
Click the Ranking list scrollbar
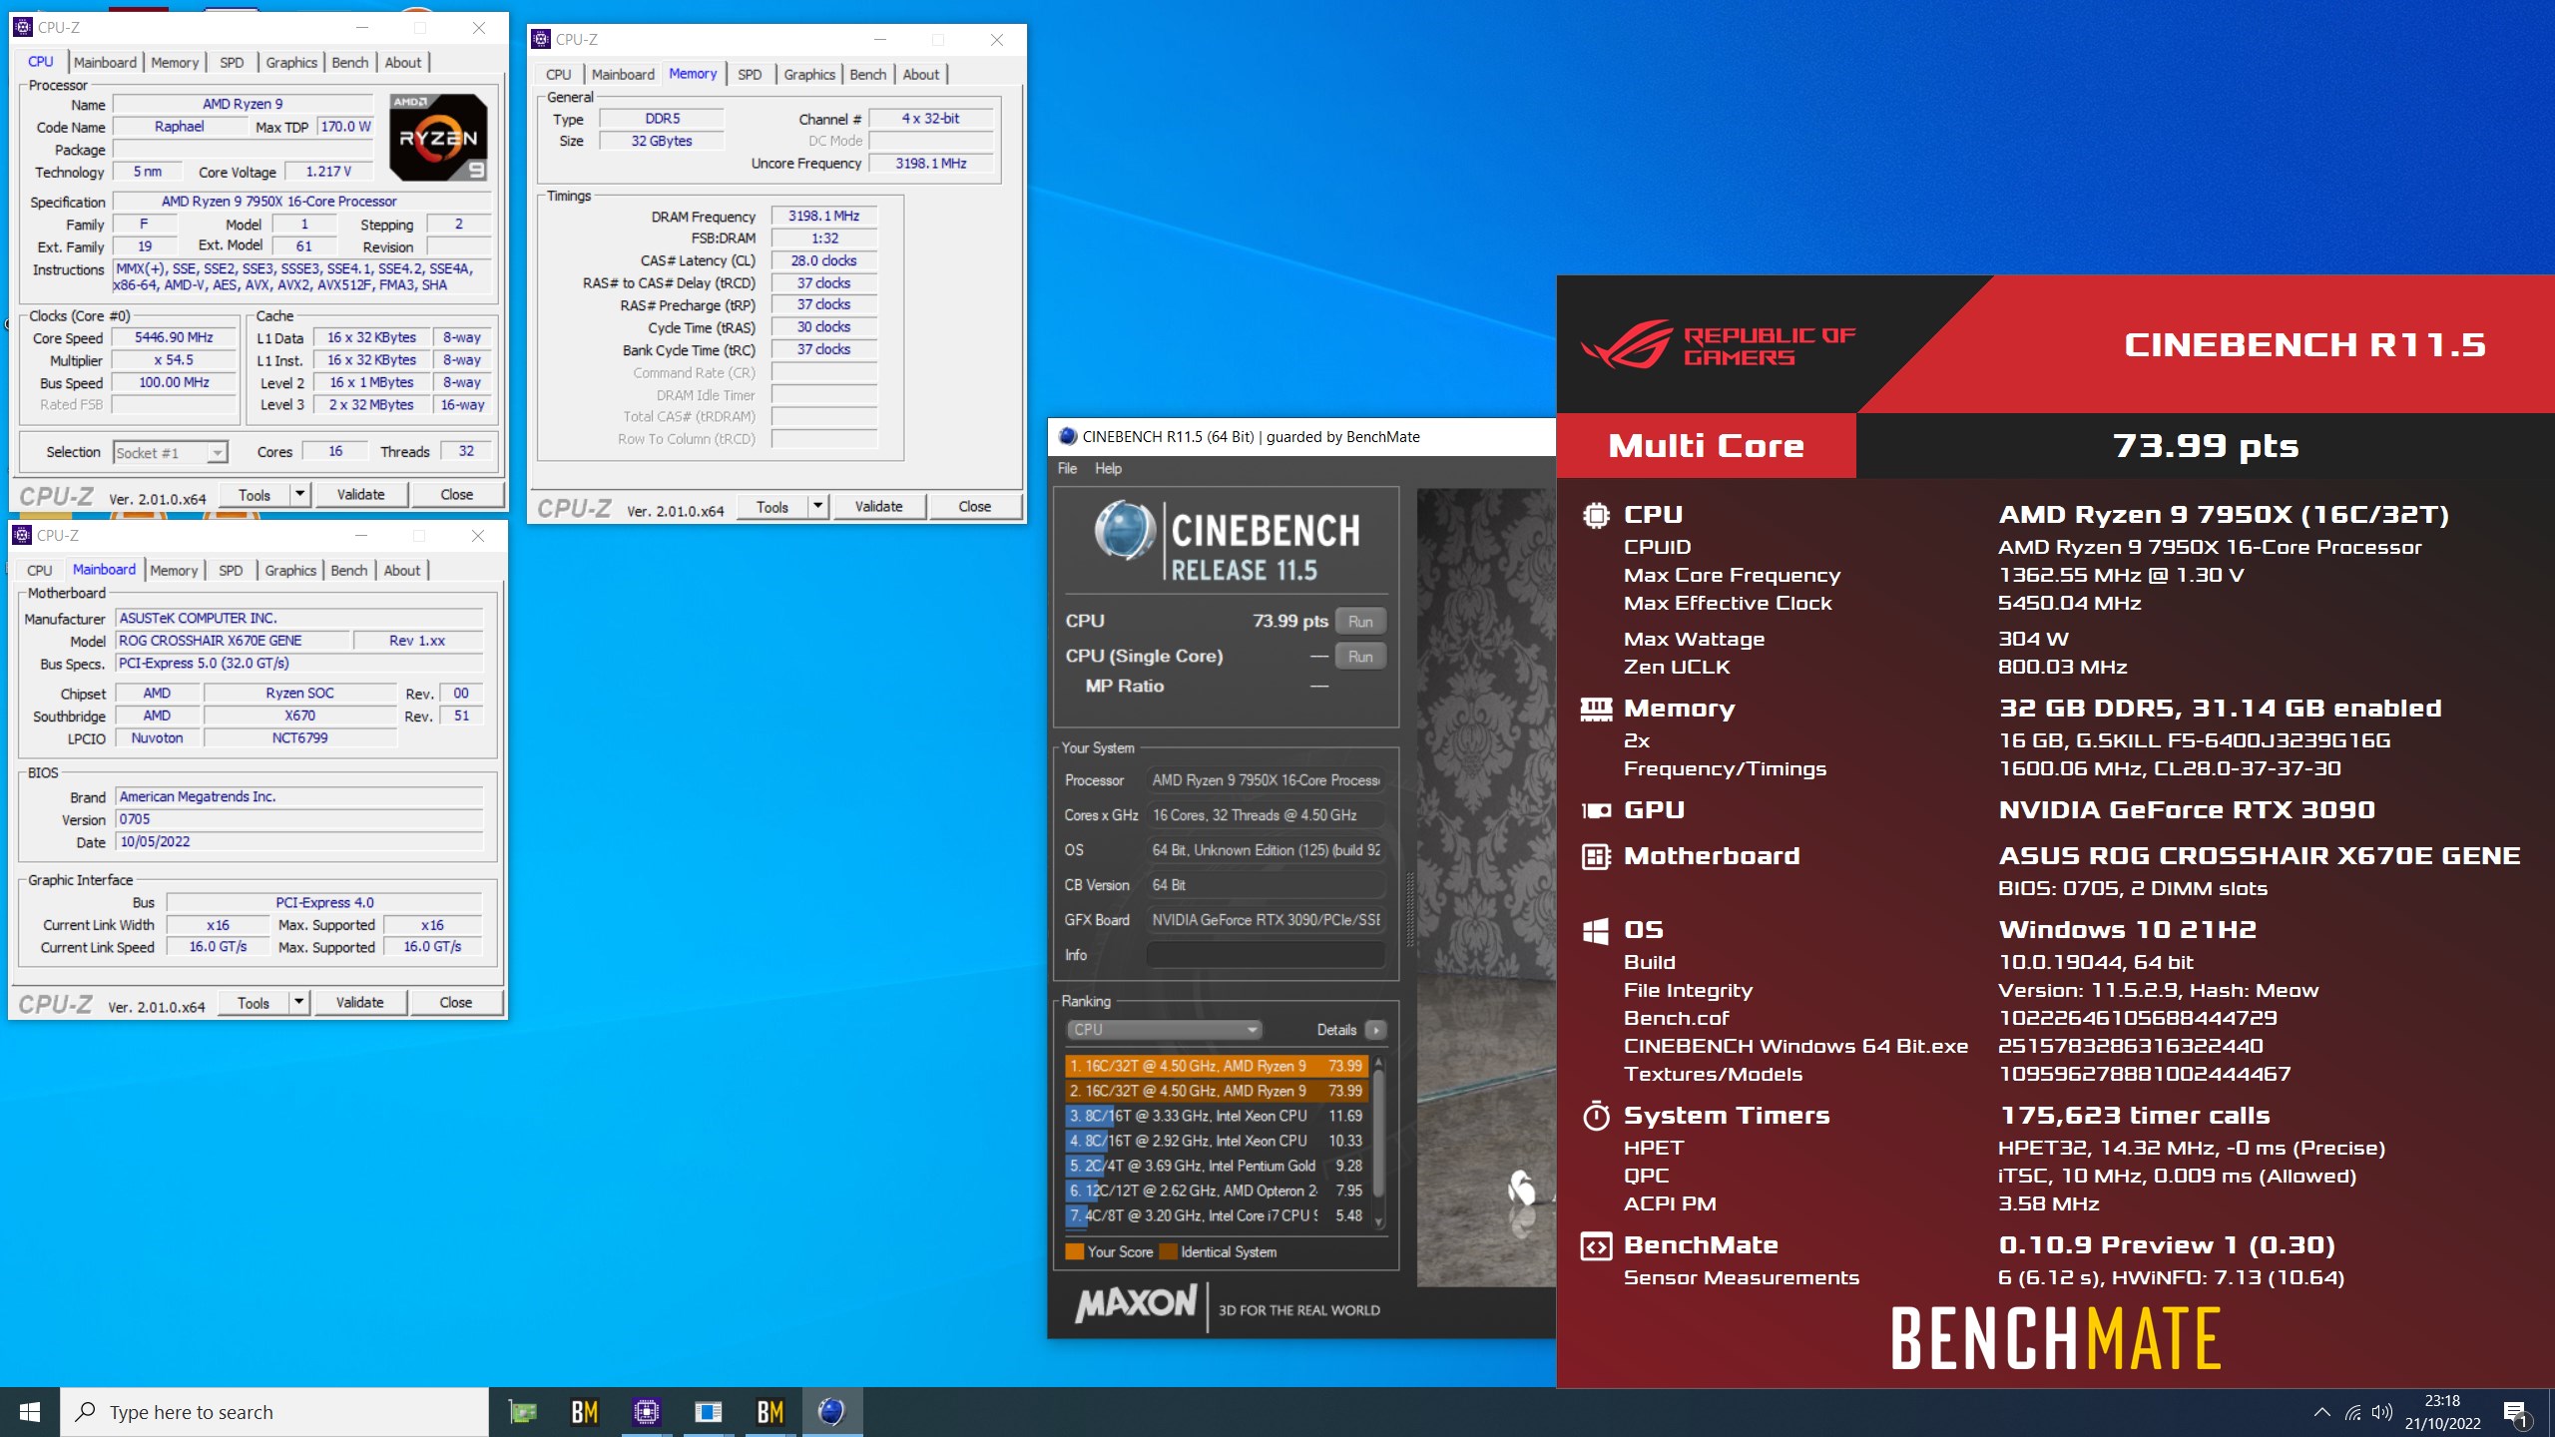pos(1378,1141)
